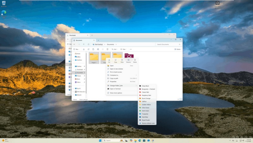Choose Show more options
Screen dimensions: 253x143
tap(116, 93)
